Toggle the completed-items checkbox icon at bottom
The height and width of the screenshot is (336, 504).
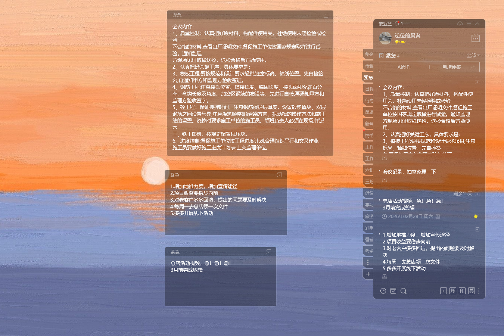coord(393,291)
